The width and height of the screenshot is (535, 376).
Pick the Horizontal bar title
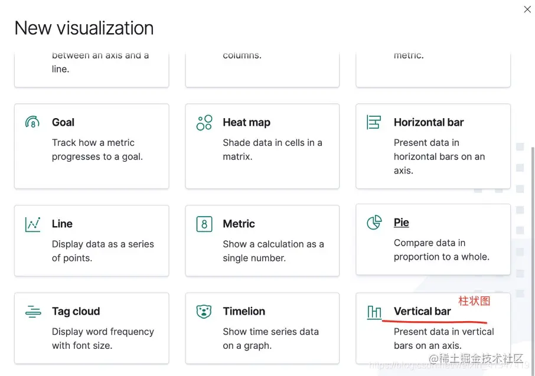[x=429, y=122]
